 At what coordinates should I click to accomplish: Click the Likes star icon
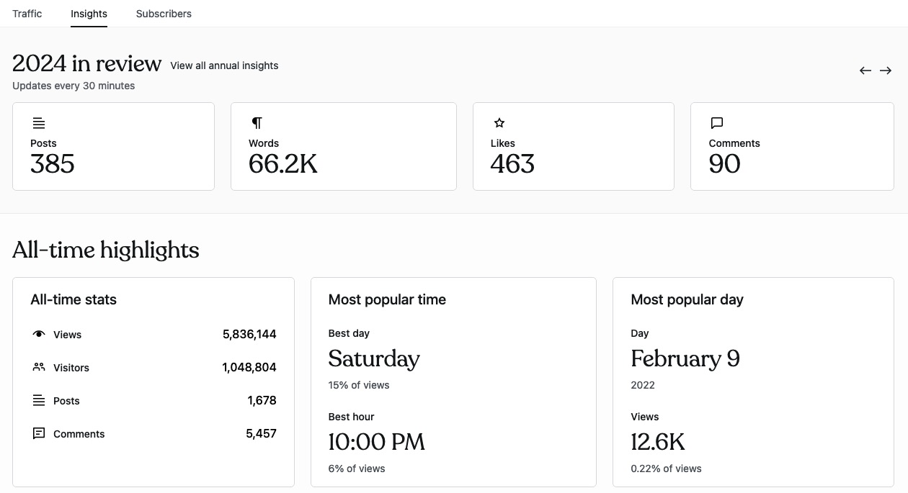click(x=499, y=123)
